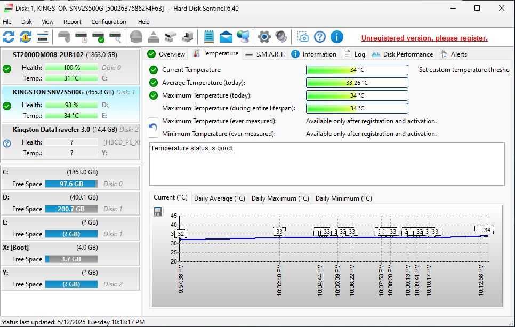Click the blue undo arrow near Maximum Temperature
The width and height of the screenshot is (515, 327).
(x=152, y=127)
